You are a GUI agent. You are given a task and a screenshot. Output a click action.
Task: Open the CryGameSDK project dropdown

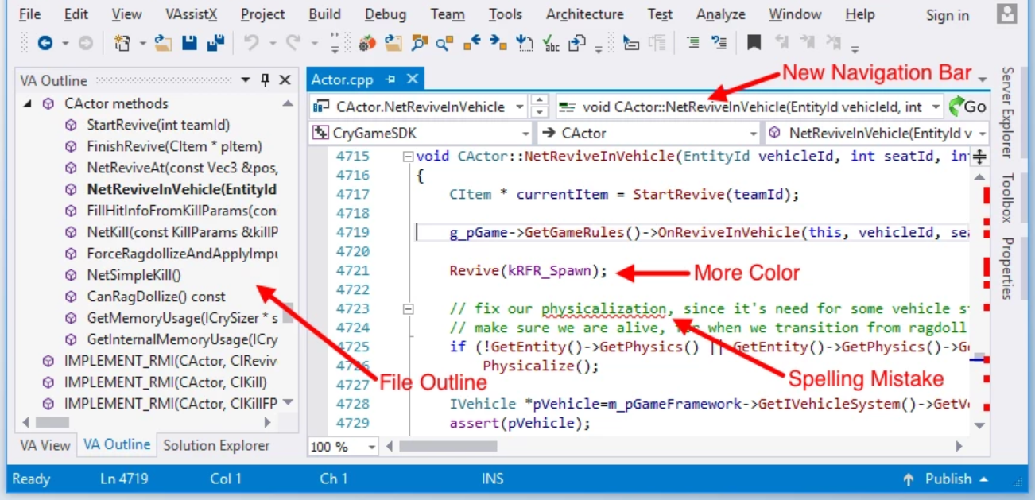pyautogui.click(x=526, y=132)
